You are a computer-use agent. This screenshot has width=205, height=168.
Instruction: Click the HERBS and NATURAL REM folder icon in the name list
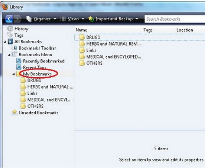(82, 44)
